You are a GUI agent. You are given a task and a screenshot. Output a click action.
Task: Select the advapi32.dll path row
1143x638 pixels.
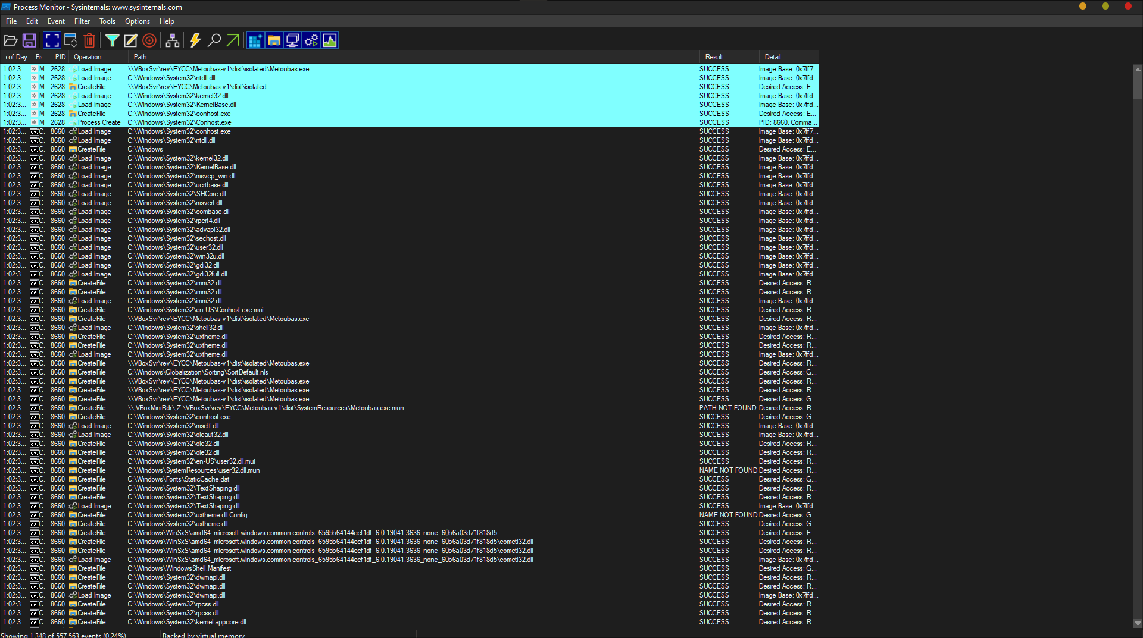click(x=410, y=230)
